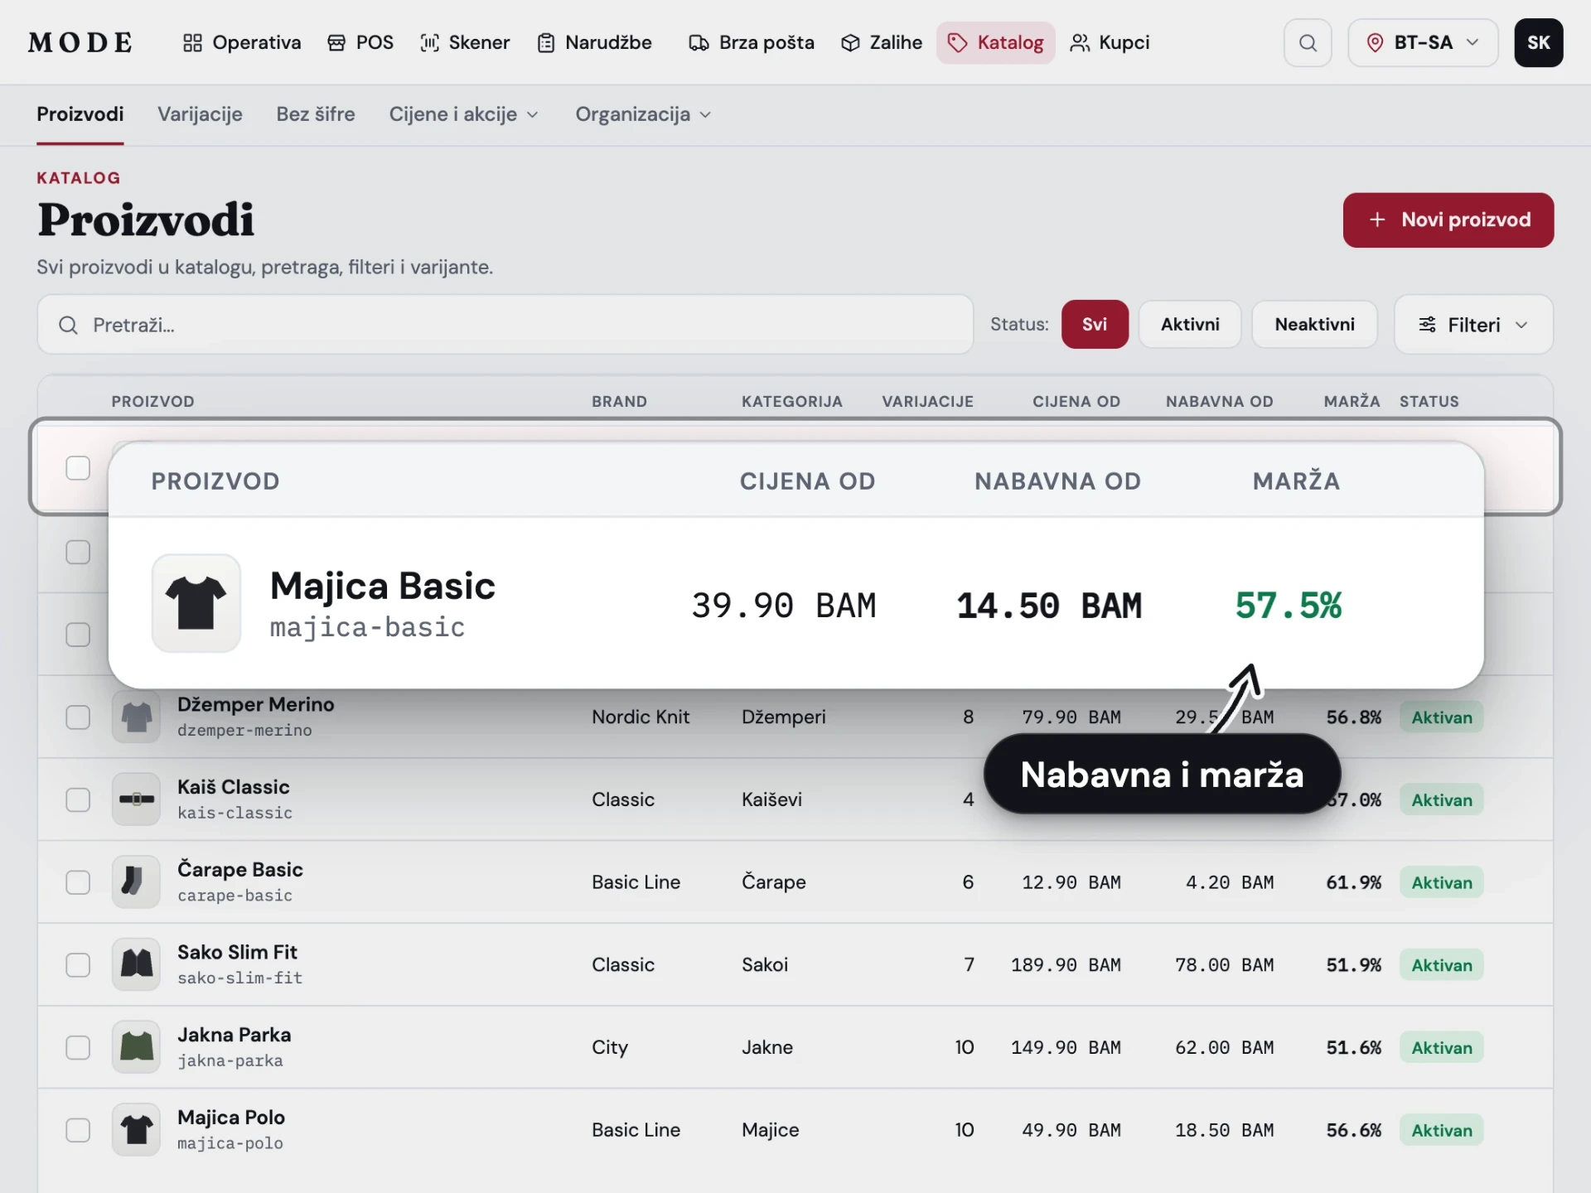Click the Pretraži search input field
Screen dimensions: 1591x1193
pyautogui.click(x=505, y=325)
